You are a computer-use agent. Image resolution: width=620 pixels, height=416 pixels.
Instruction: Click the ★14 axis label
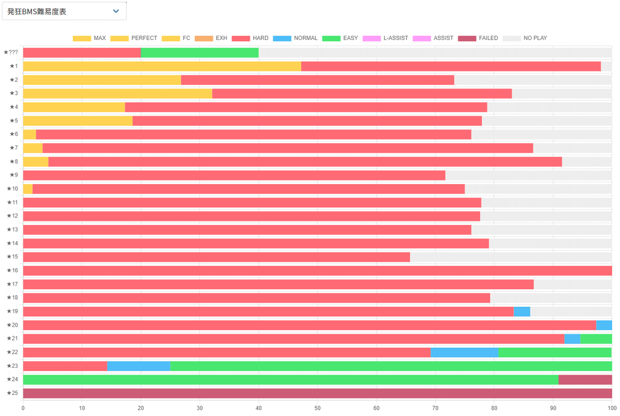point(12,243)
